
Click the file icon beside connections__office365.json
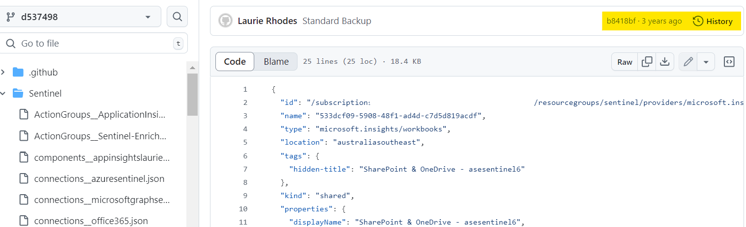[x=24, y=221]
